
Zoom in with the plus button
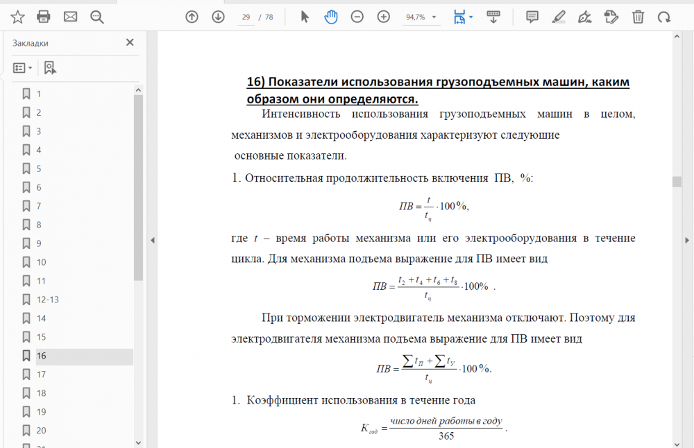coord(384,17)
